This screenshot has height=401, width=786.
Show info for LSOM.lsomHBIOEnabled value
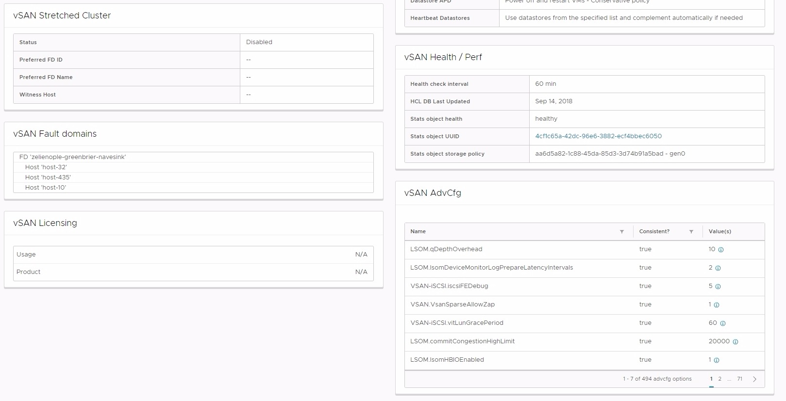pyautogui.click(x=717, y=360)
